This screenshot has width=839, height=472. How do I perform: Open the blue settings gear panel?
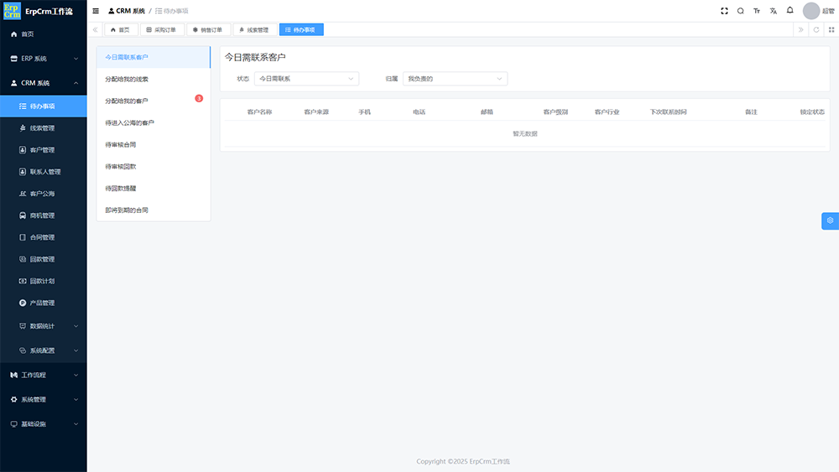pyautogui.click(x=830, y=220)
